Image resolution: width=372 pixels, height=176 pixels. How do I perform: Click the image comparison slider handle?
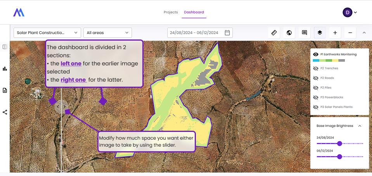61,107
